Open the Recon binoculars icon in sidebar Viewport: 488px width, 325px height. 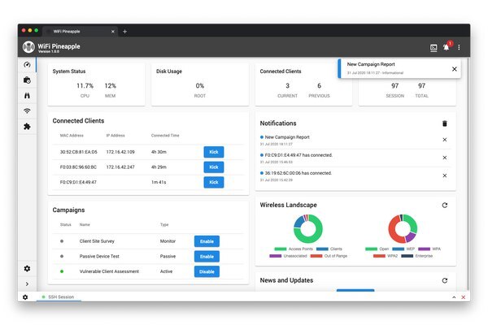pos(27,96)
